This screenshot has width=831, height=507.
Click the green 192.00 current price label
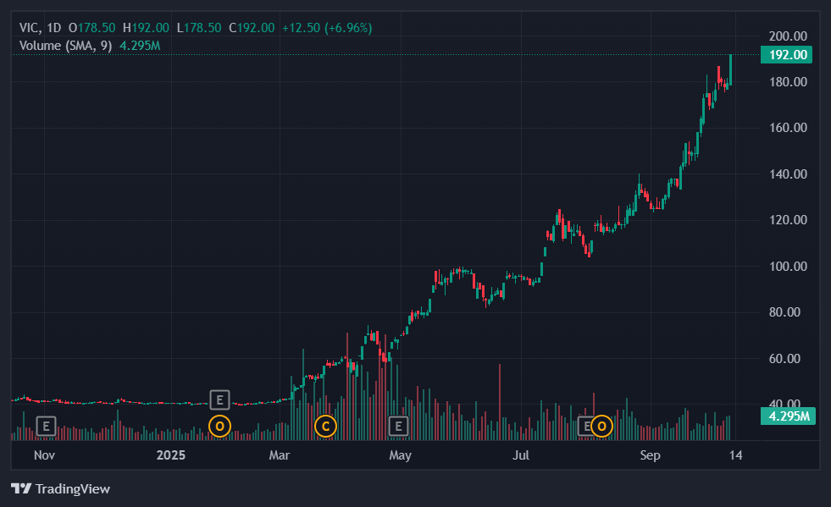pyautogui.click(x=787, y=55)
